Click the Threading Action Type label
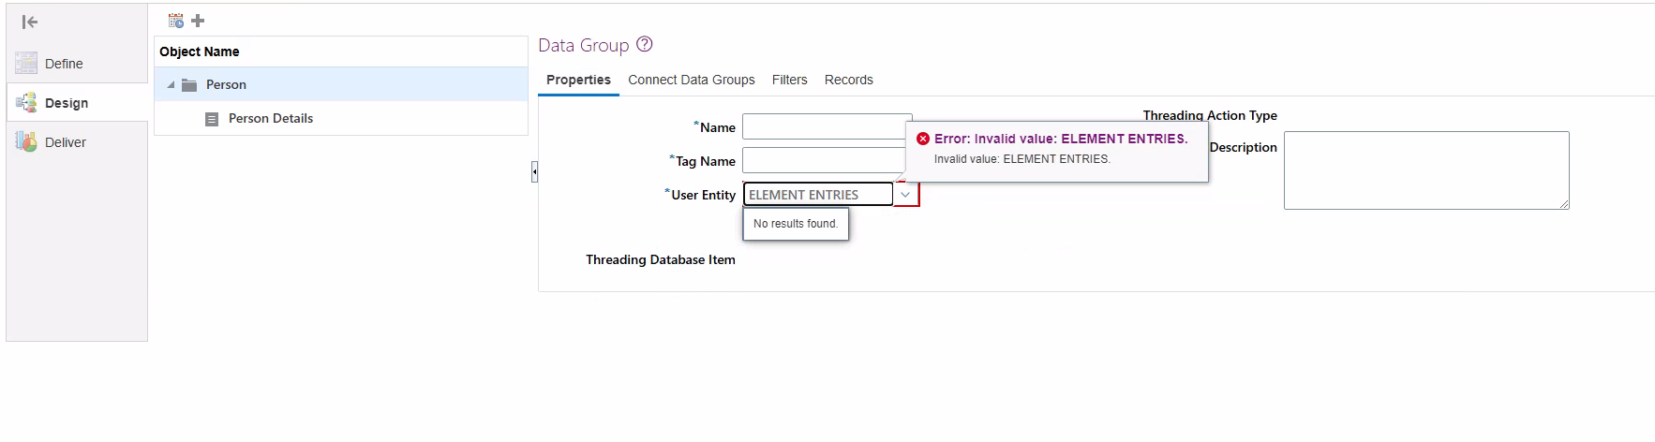The width and height of the screenshot is (1655, 442). pos(1210,115)
